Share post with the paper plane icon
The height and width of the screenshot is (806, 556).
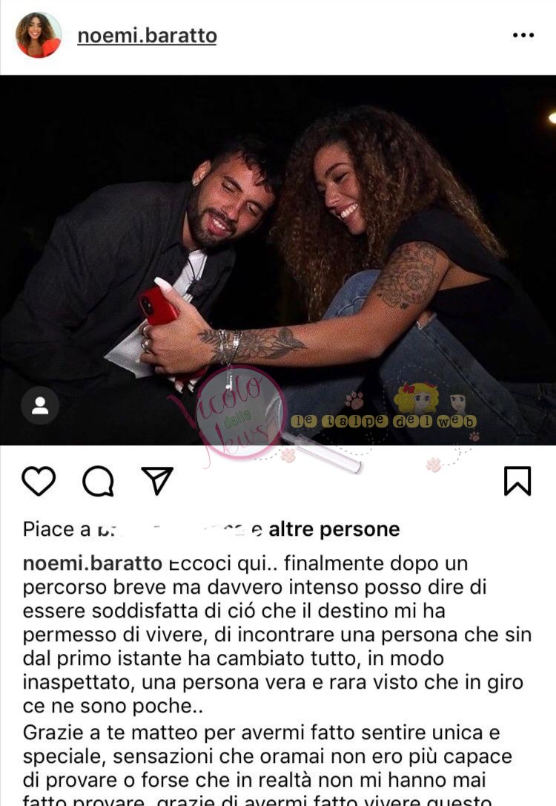(157, 481)
